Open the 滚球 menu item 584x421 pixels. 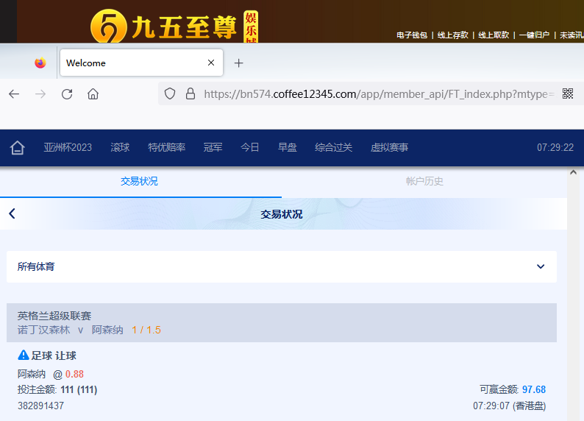click(120, 148)
